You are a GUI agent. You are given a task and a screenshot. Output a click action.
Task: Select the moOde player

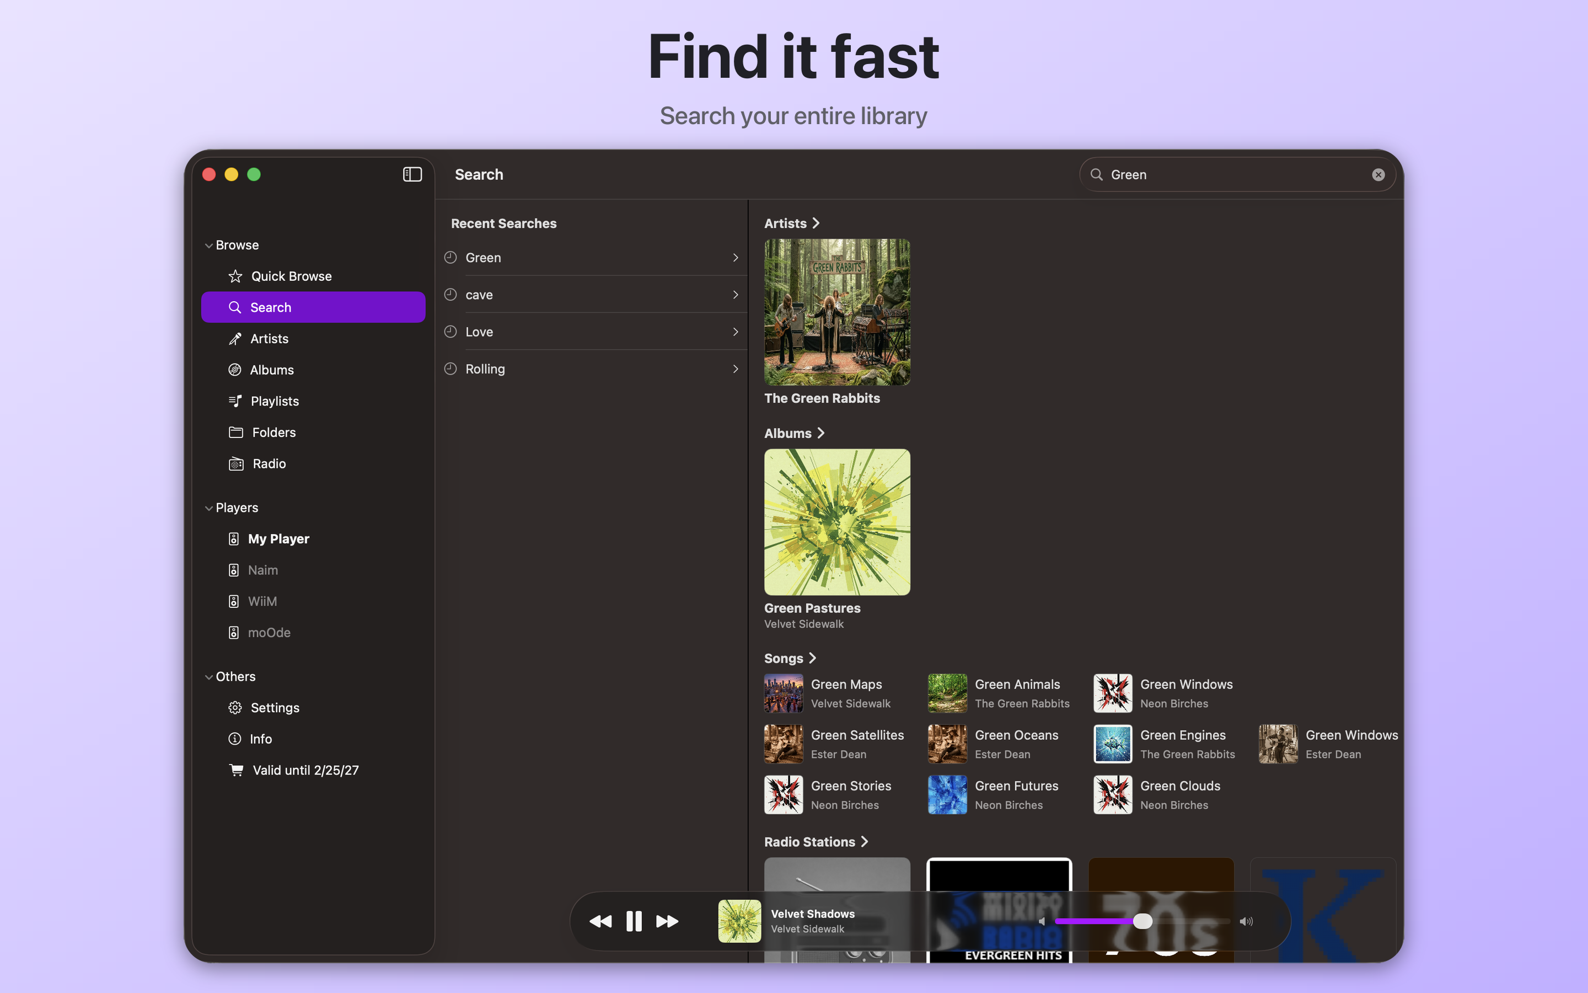click(313, 632)
